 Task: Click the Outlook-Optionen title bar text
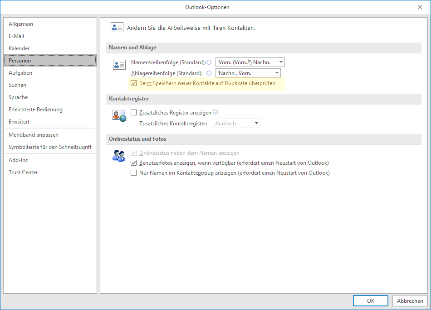click(x=207, y=7)
